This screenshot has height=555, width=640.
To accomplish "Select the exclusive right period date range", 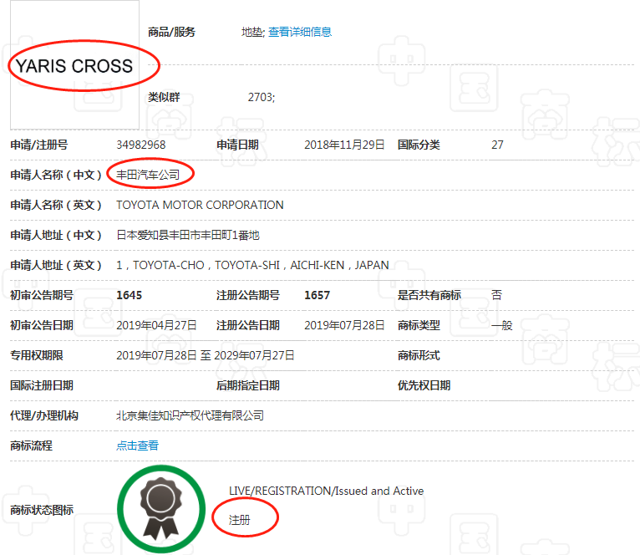I will (205, 356).
